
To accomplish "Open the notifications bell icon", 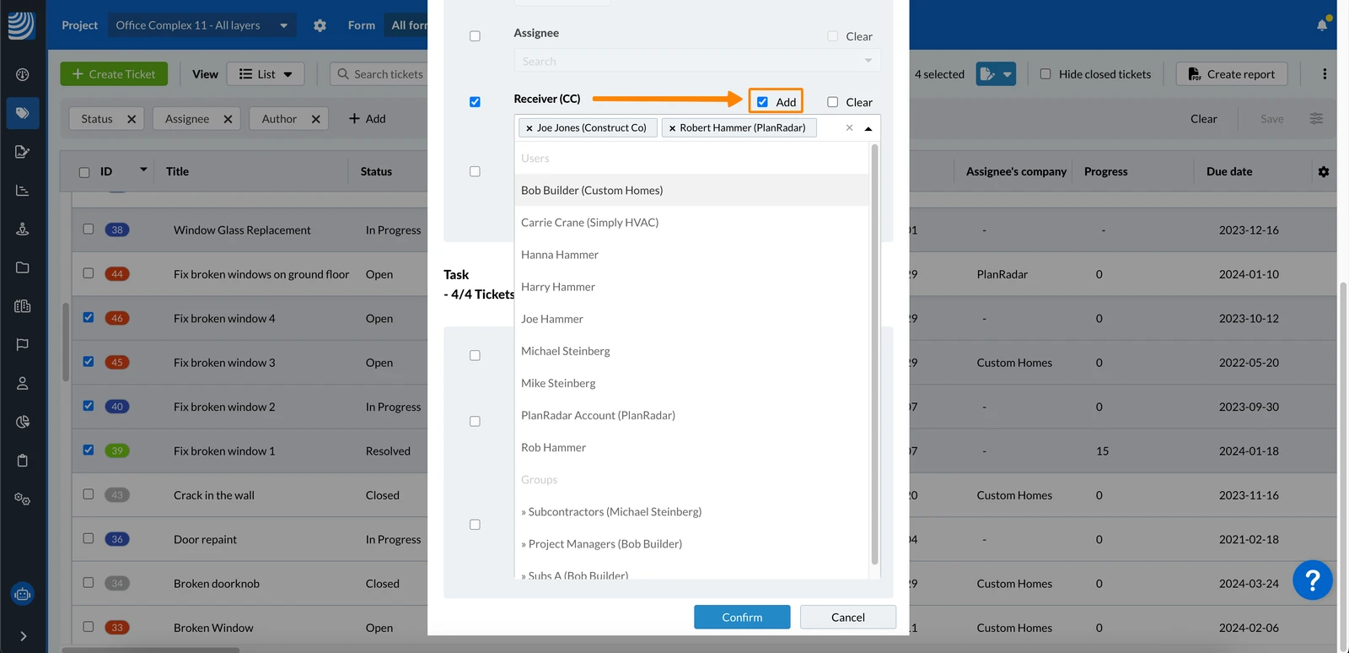I will 1322,25.
